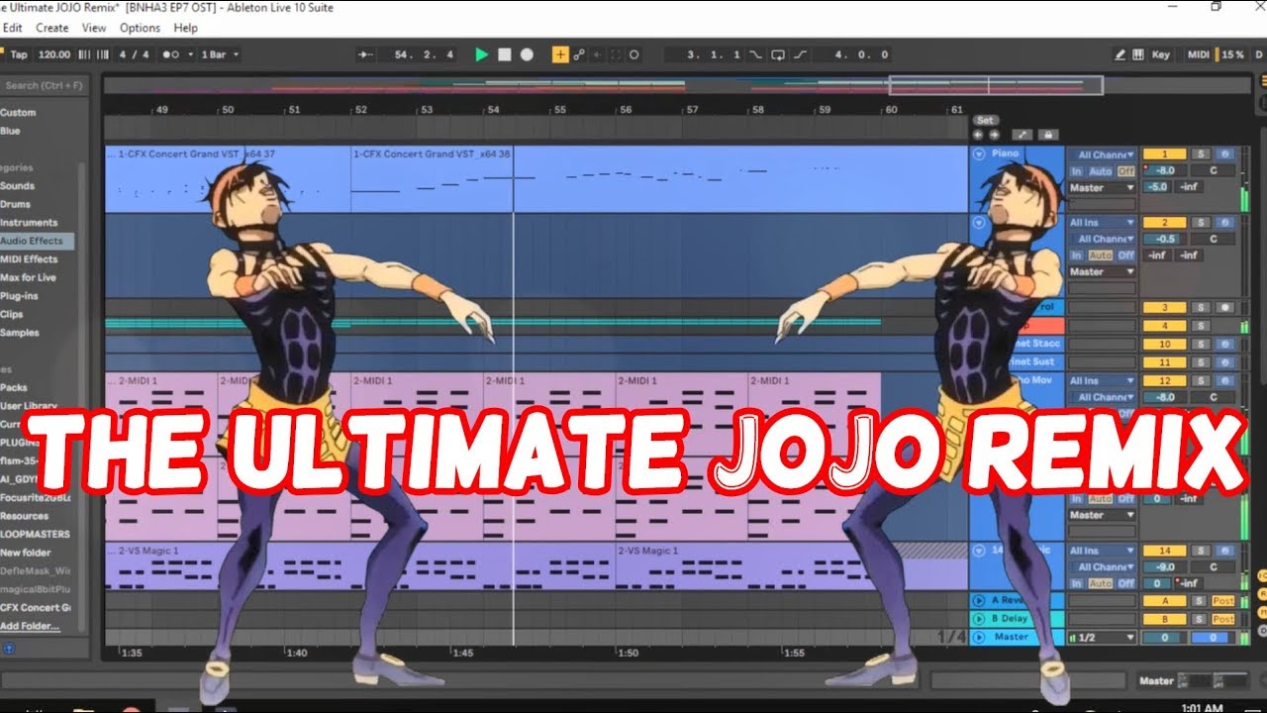Solo the Piano track
1267x713 pixels.
pyautogui.click(x=1201, y=154)
